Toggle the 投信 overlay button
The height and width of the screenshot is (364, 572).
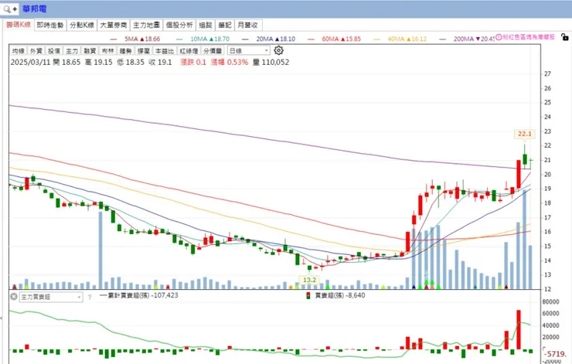[x=54, y=51]
